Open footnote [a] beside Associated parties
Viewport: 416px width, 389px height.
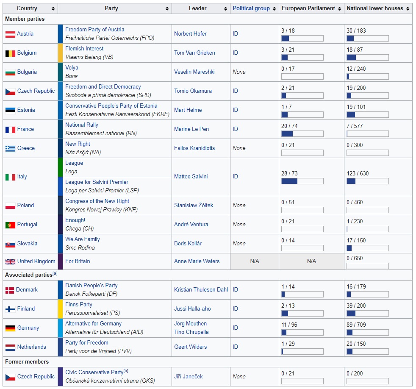[55, 273]
